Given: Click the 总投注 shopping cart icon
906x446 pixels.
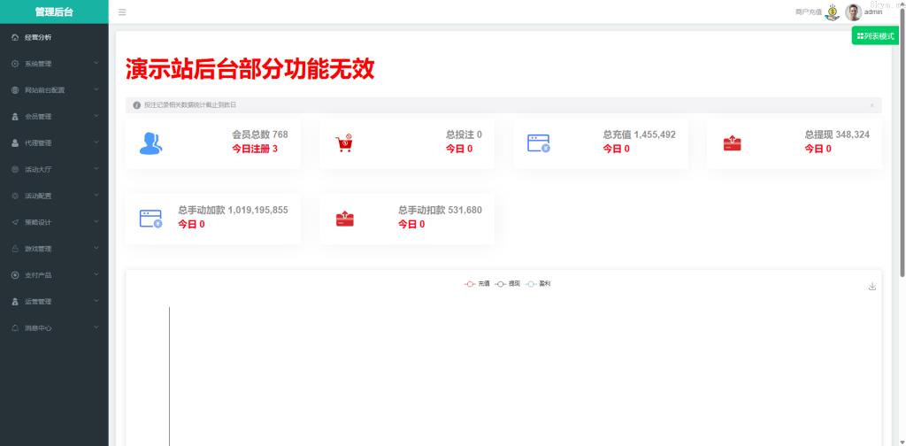Looking at the screenshot, I should 344,143.
